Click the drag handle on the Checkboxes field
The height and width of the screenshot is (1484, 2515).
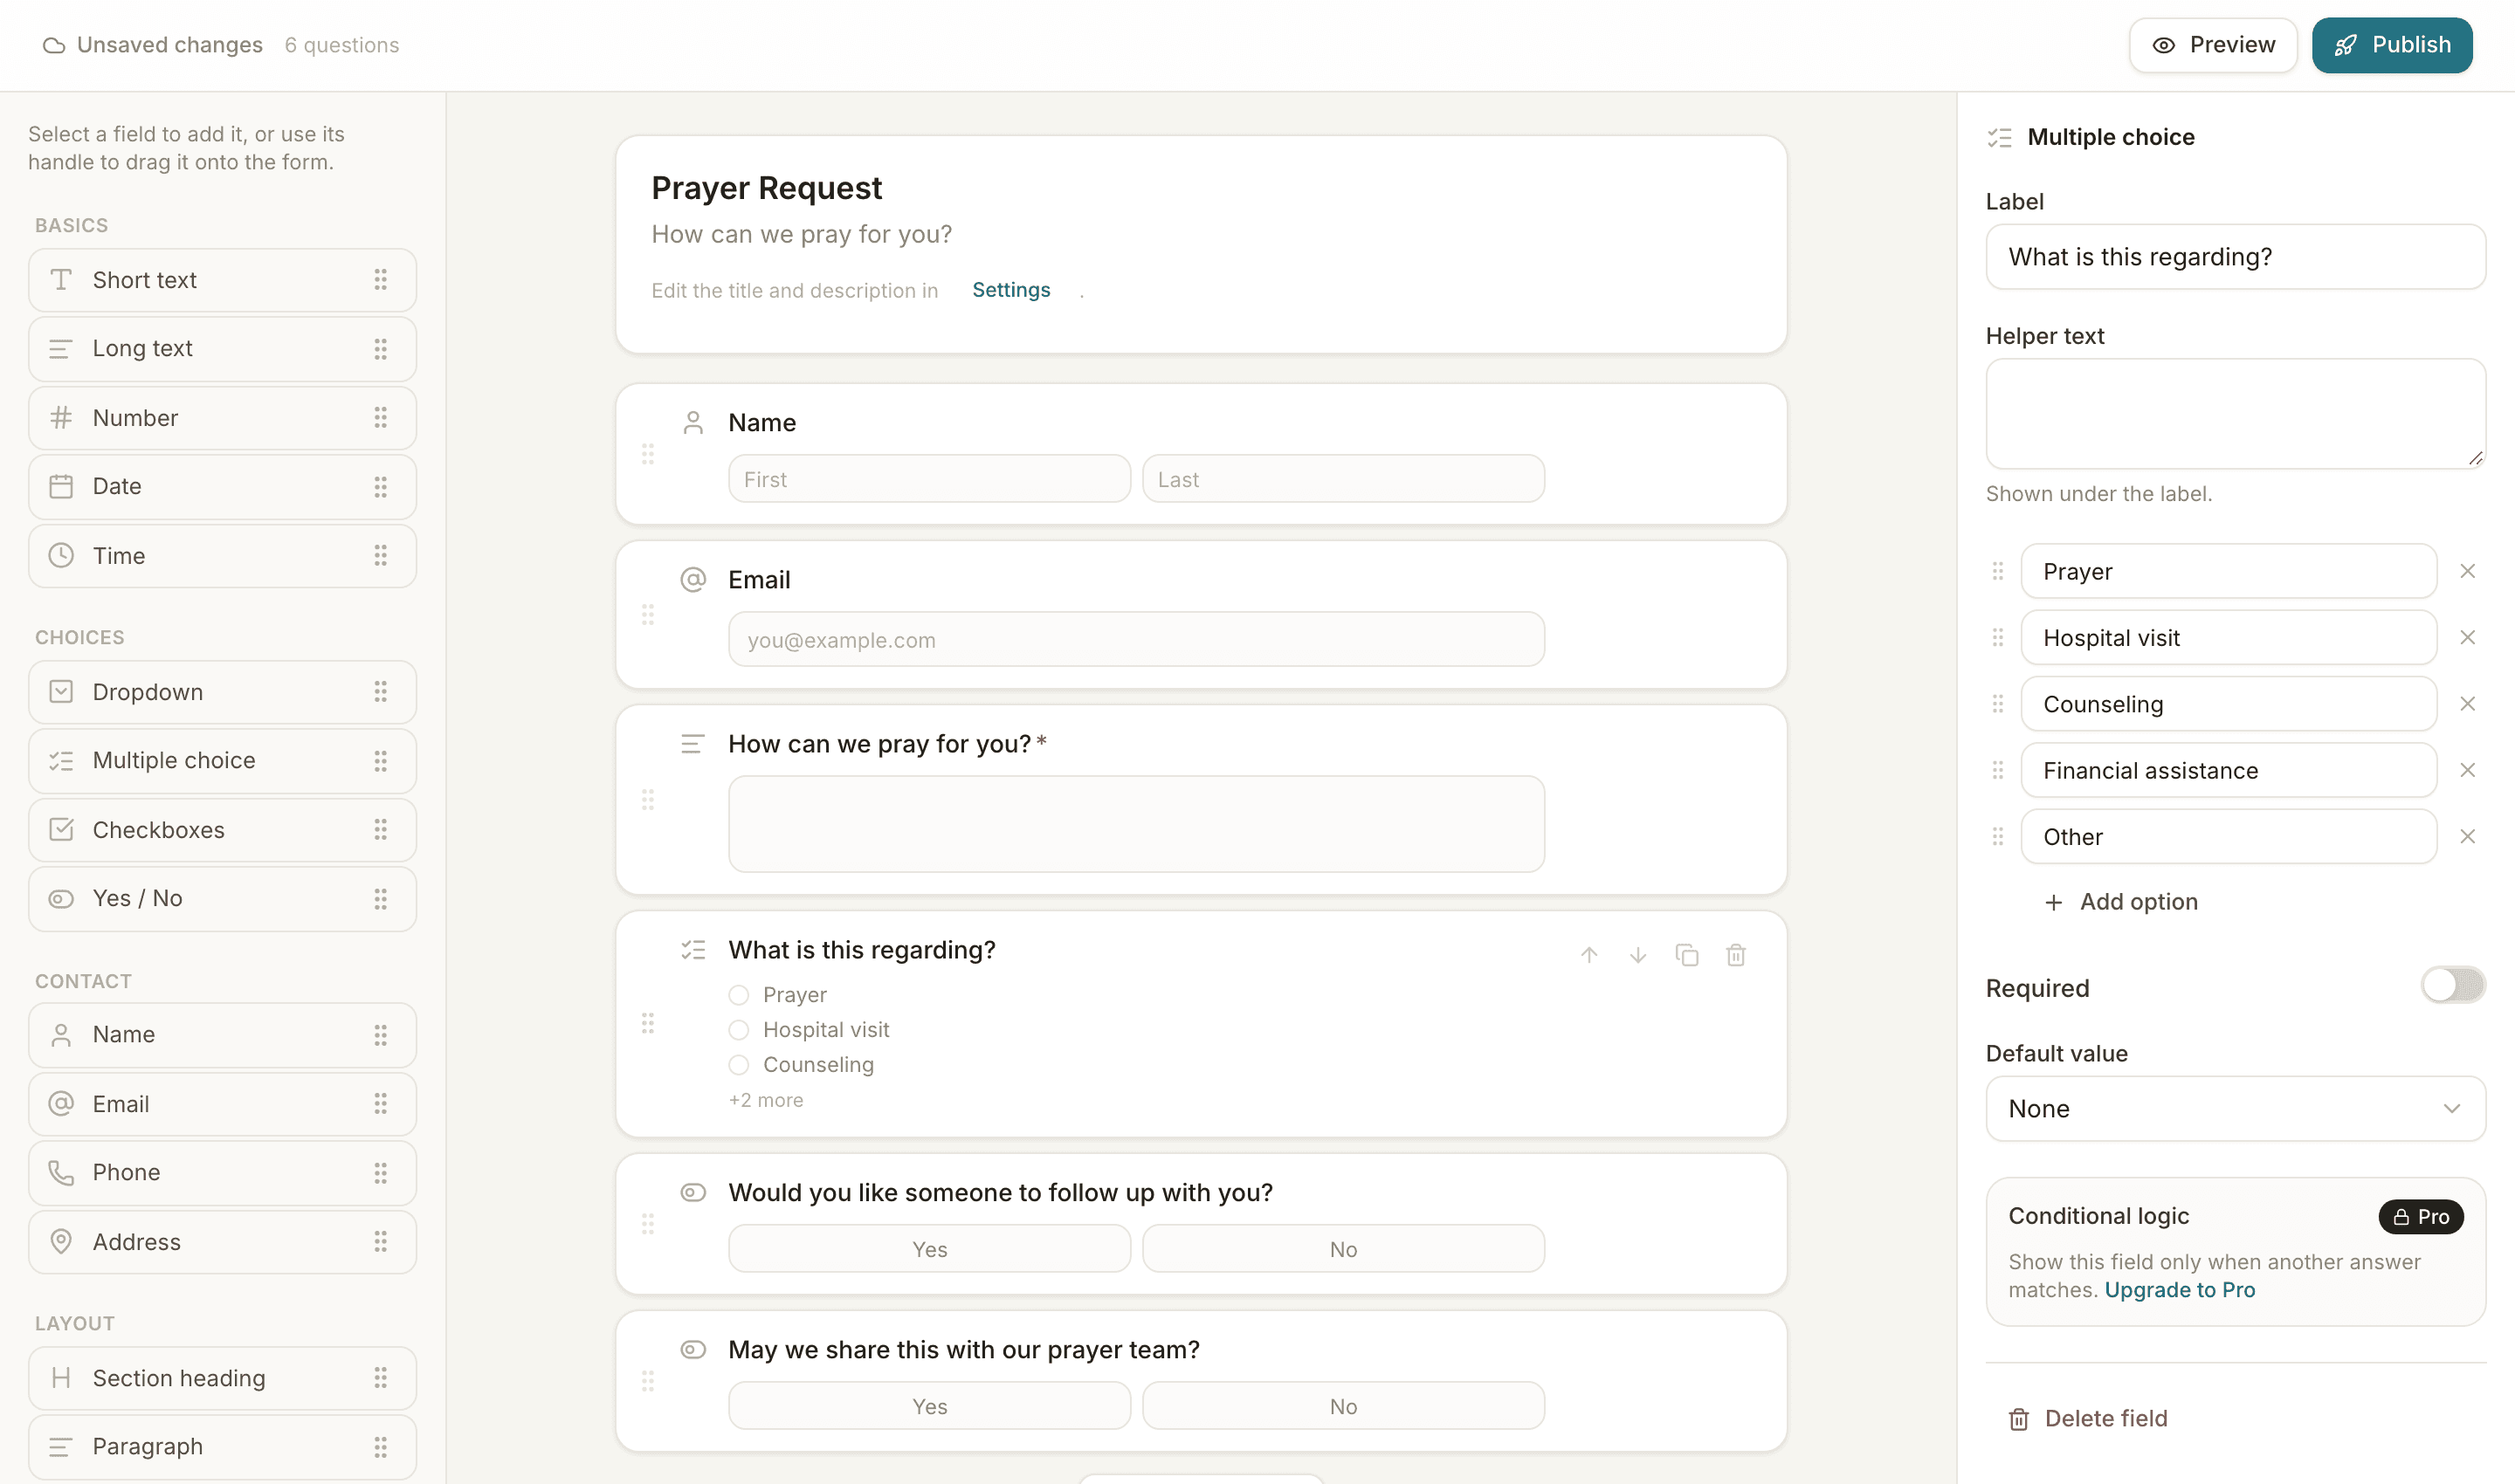pyautogui.click(x=380, y=830)
